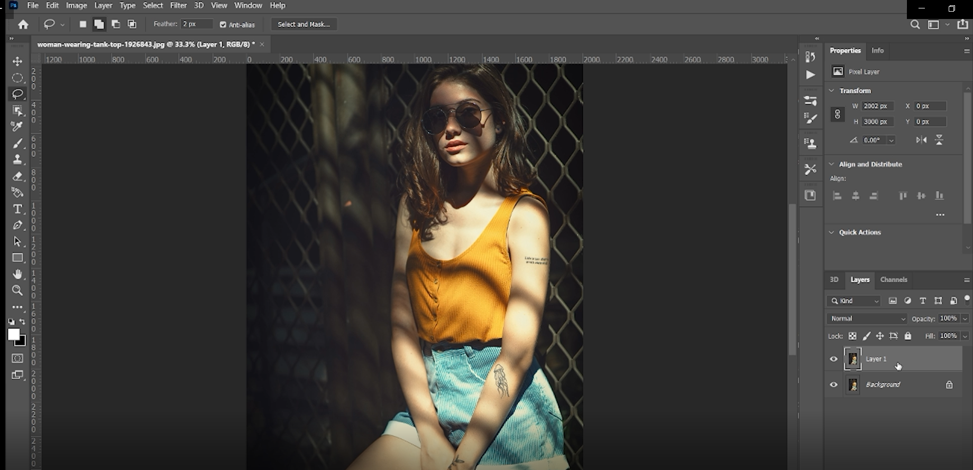The image size is (973, 470).
Task: Select the Clone Stamp tool
Action: (x=17, y=159)
